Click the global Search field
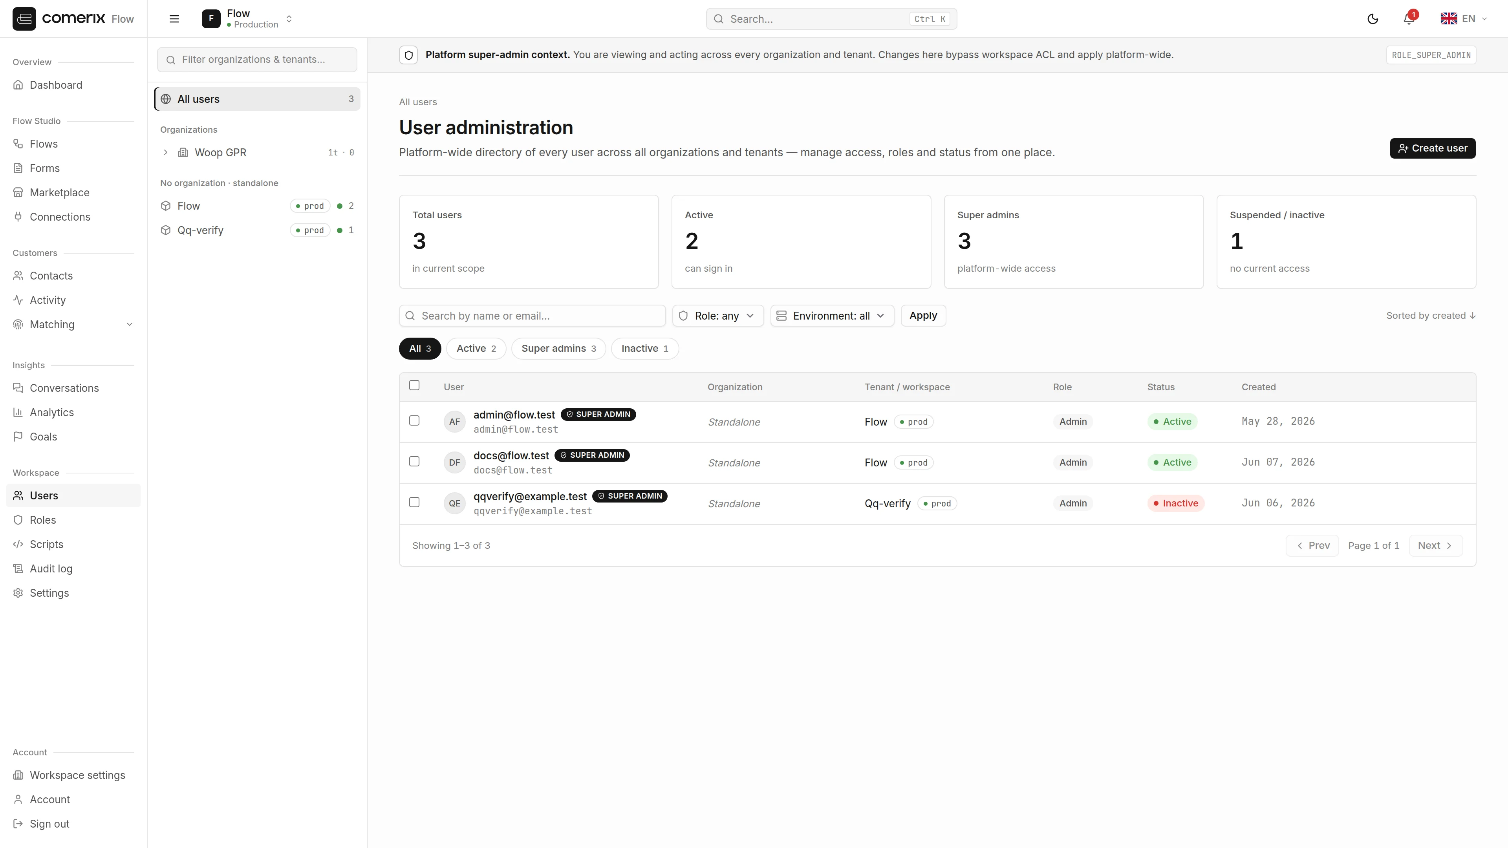The height and width of the screenshot is (848, 1508). (831, 19)
